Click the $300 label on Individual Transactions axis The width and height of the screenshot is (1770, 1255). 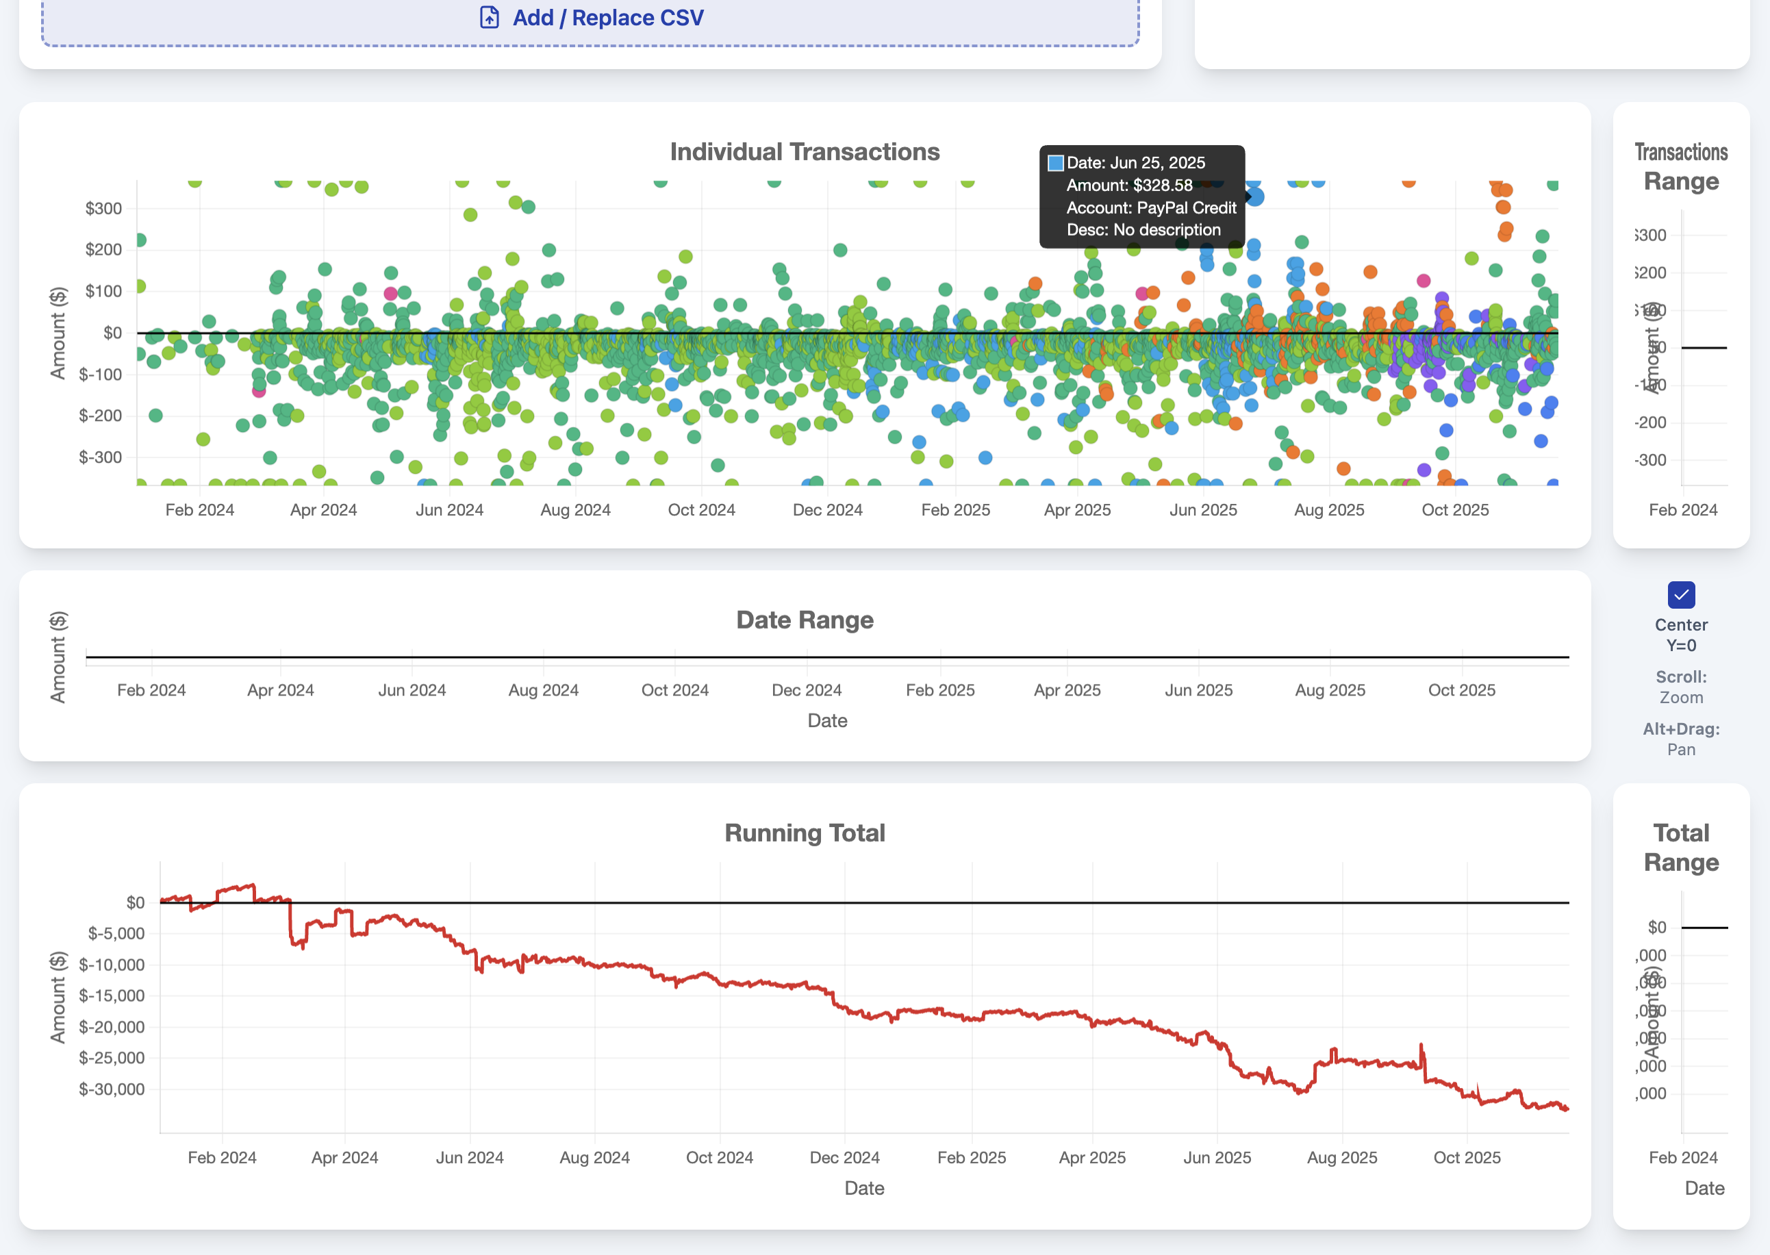tap(103, 209)
